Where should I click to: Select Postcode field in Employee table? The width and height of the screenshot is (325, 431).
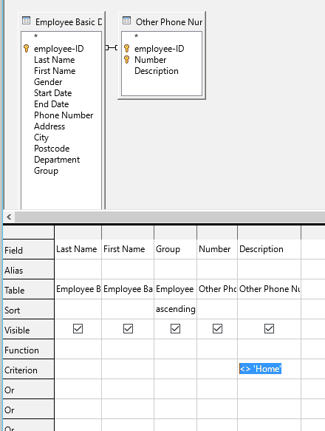pyautogui.click(x=52, y=149)
